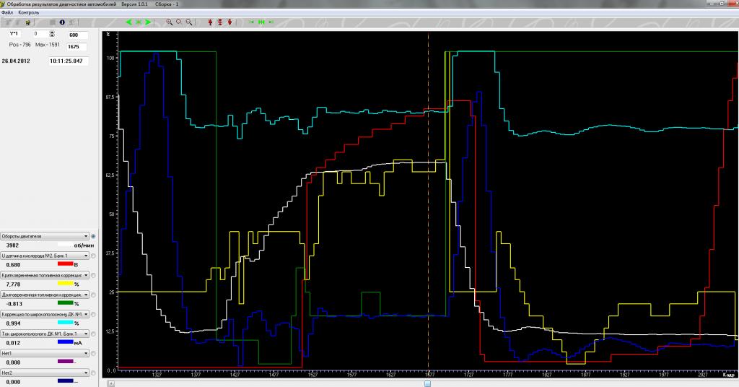
Task: Click the zoom out magnifier icon
Action: [x=189, y=22]
